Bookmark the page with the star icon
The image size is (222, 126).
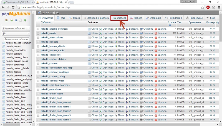(x=203, y=7)
